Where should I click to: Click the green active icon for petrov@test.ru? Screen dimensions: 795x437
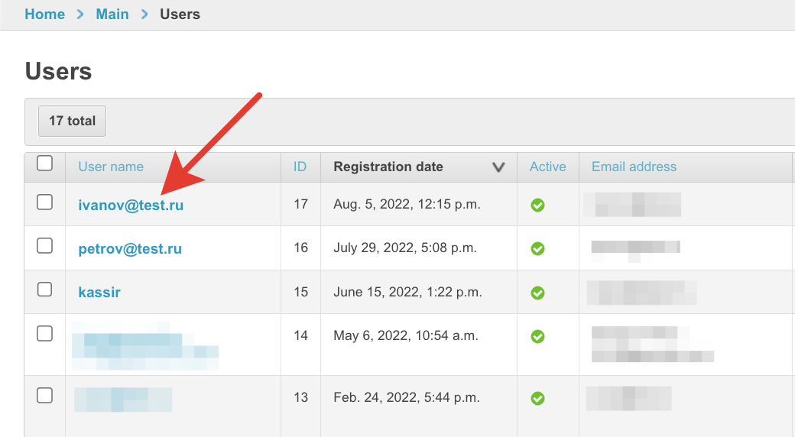pos(537,248)
